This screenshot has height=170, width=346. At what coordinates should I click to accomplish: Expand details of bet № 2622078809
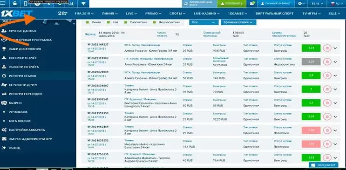pyautogui.click(x=335, y=75)
